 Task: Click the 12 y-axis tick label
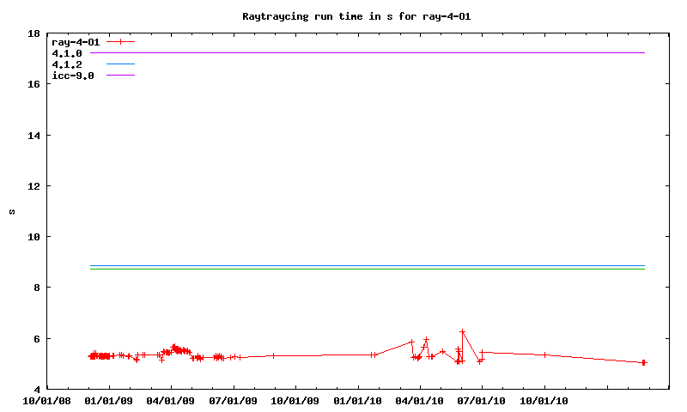pos(33,186)
